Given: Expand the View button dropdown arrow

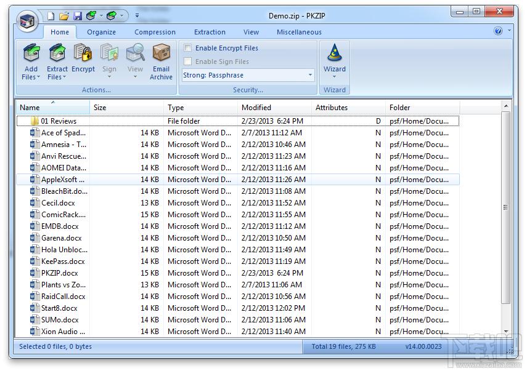Looking at the screenshot, I should pos(135,77).
